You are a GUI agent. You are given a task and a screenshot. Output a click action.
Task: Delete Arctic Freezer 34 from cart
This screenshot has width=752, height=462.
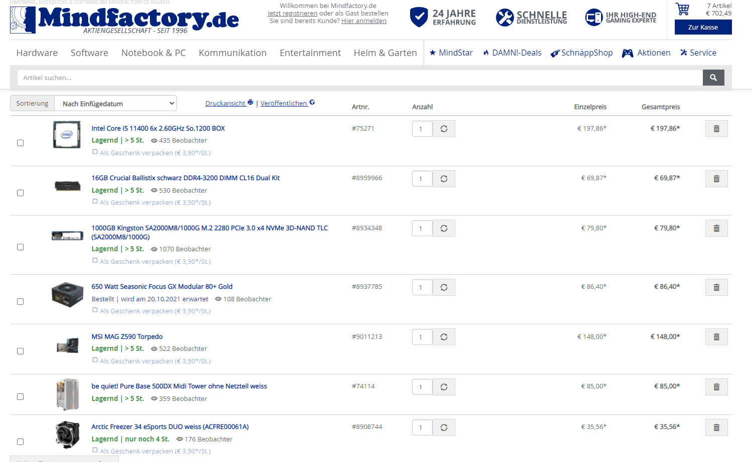click(716, 427)
